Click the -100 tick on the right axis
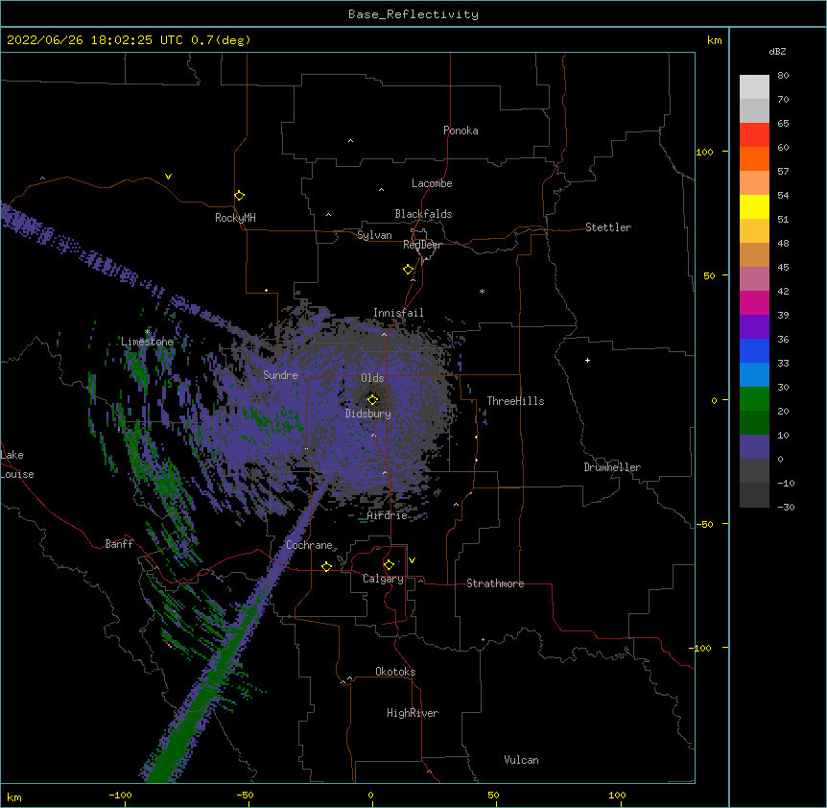This screenshot has height=808, width=827. pyautogui.click(x=701, y=648)
